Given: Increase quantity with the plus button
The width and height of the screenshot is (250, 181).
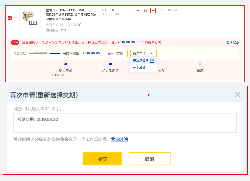Looking at the screenshot, I should point(153,10).
